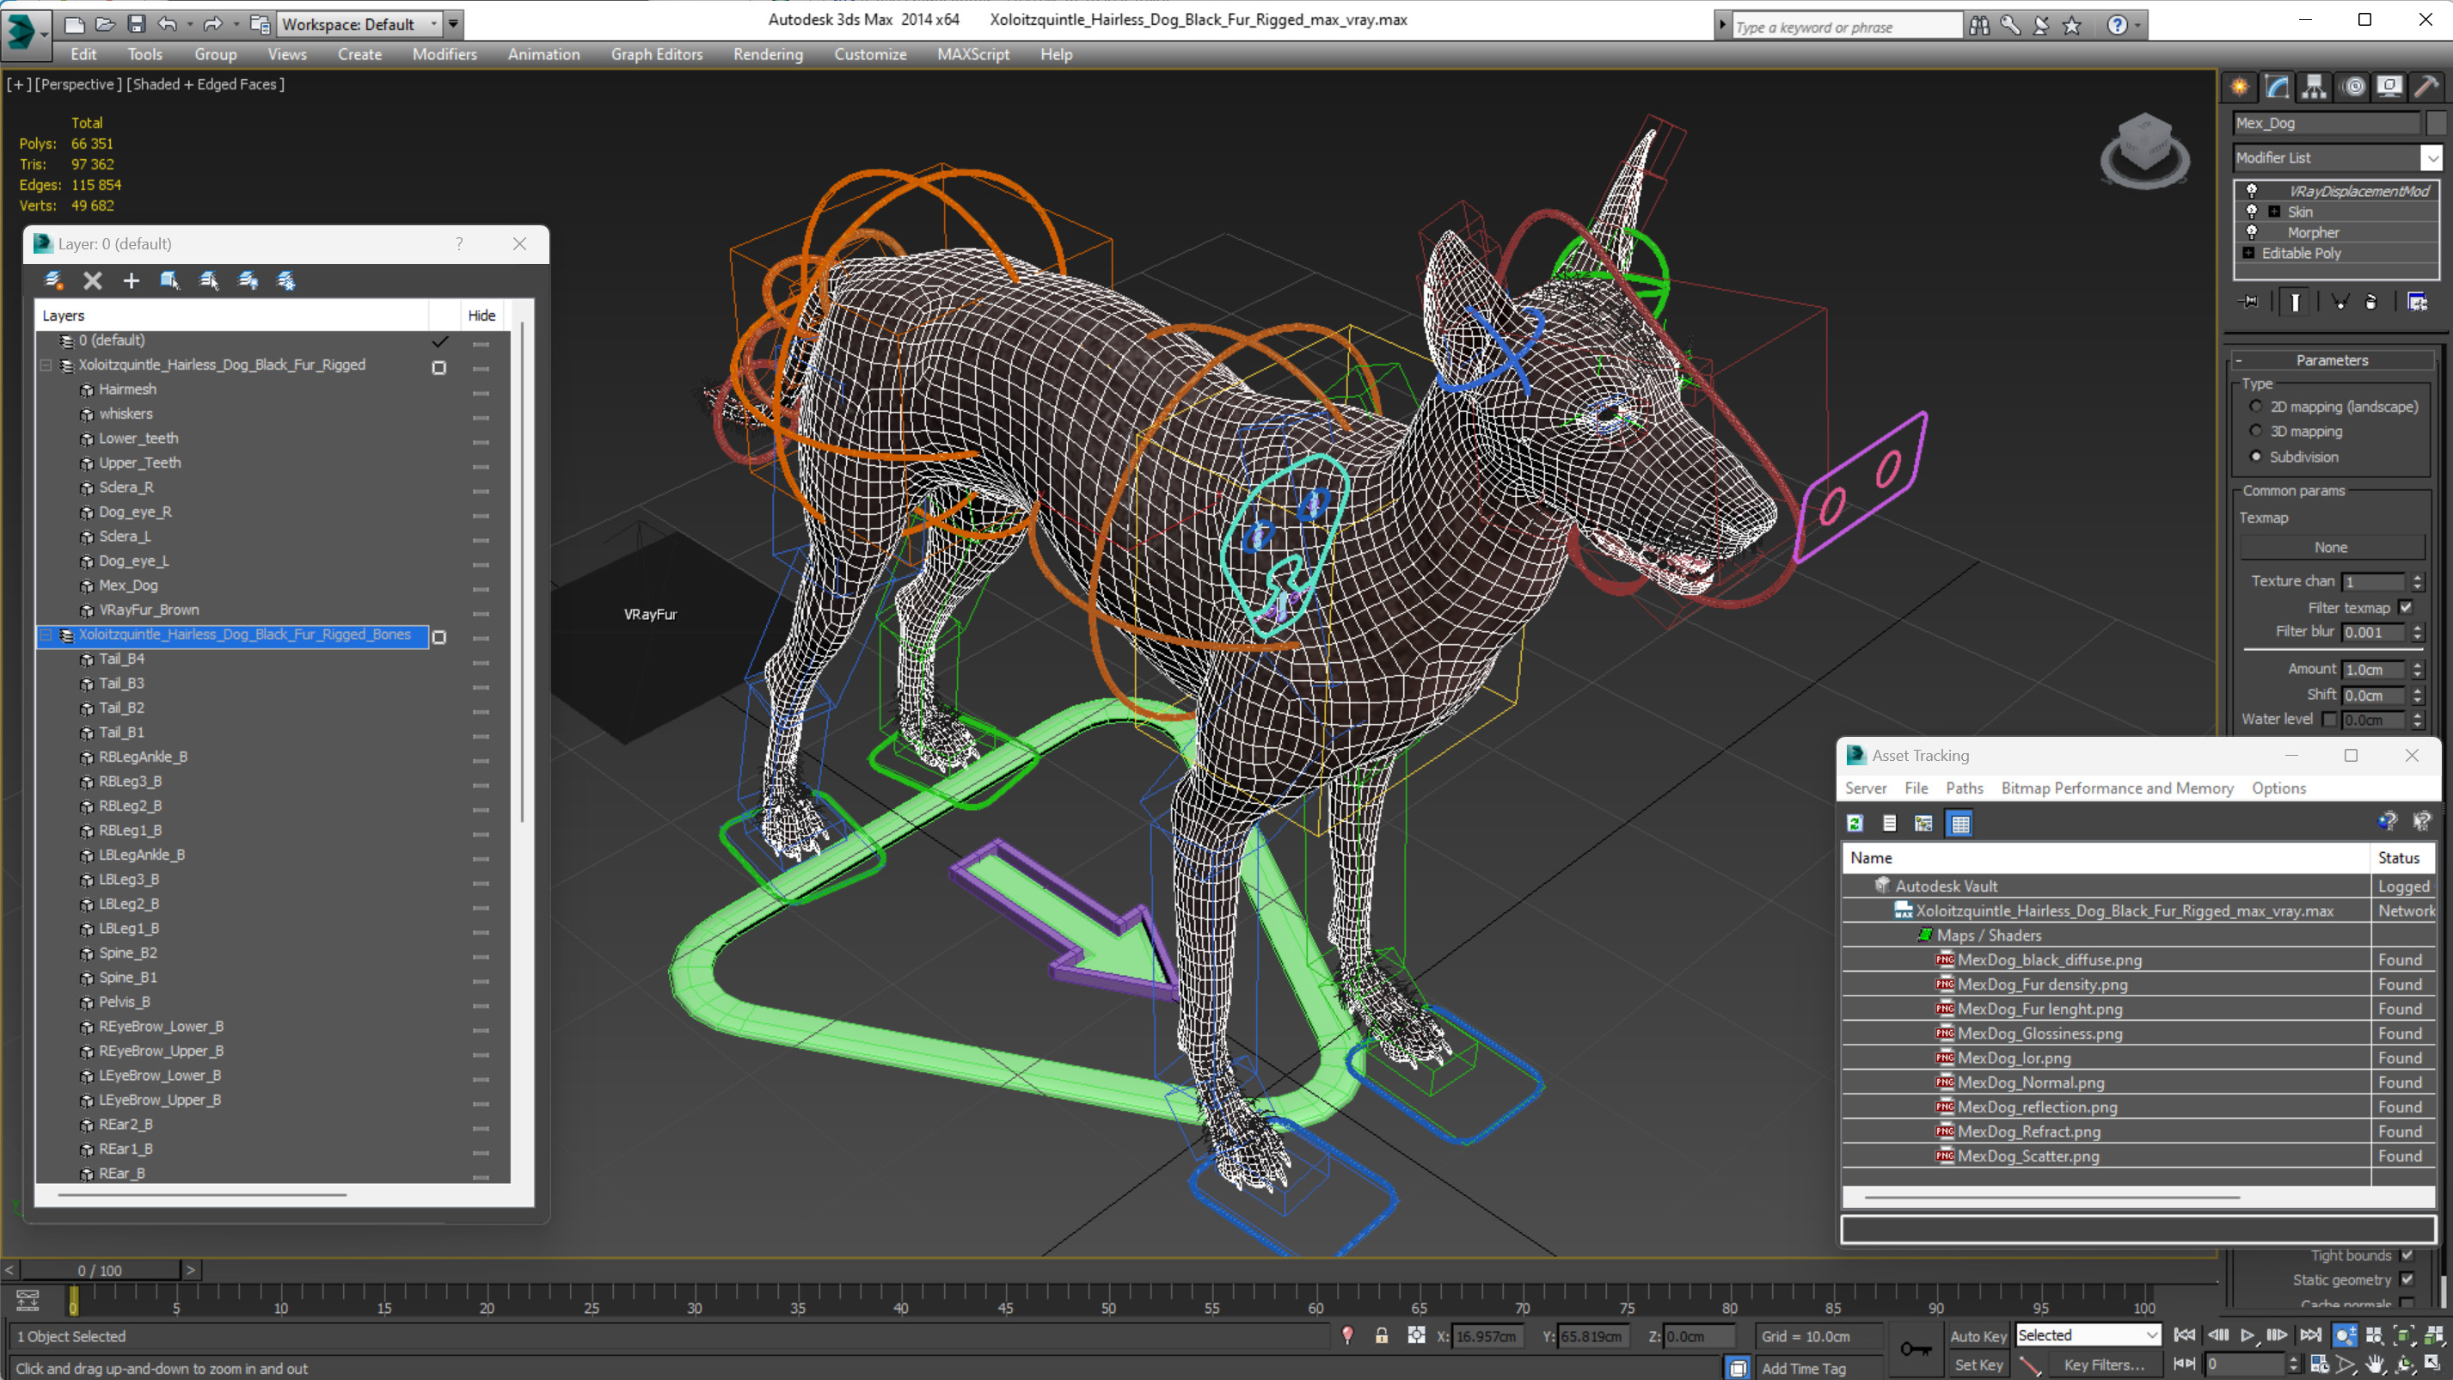Screen dimensions: 2453x1380
Task: Open the Display command panel tab
Action: point(2389,88)
